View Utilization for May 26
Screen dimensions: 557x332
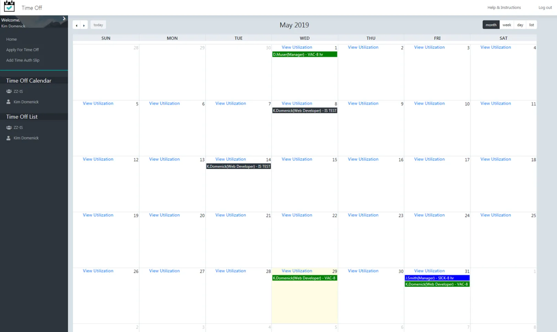tap(98, 271)
